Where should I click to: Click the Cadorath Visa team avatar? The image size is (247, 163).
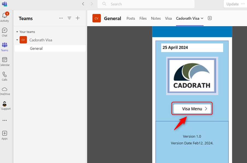23,40
